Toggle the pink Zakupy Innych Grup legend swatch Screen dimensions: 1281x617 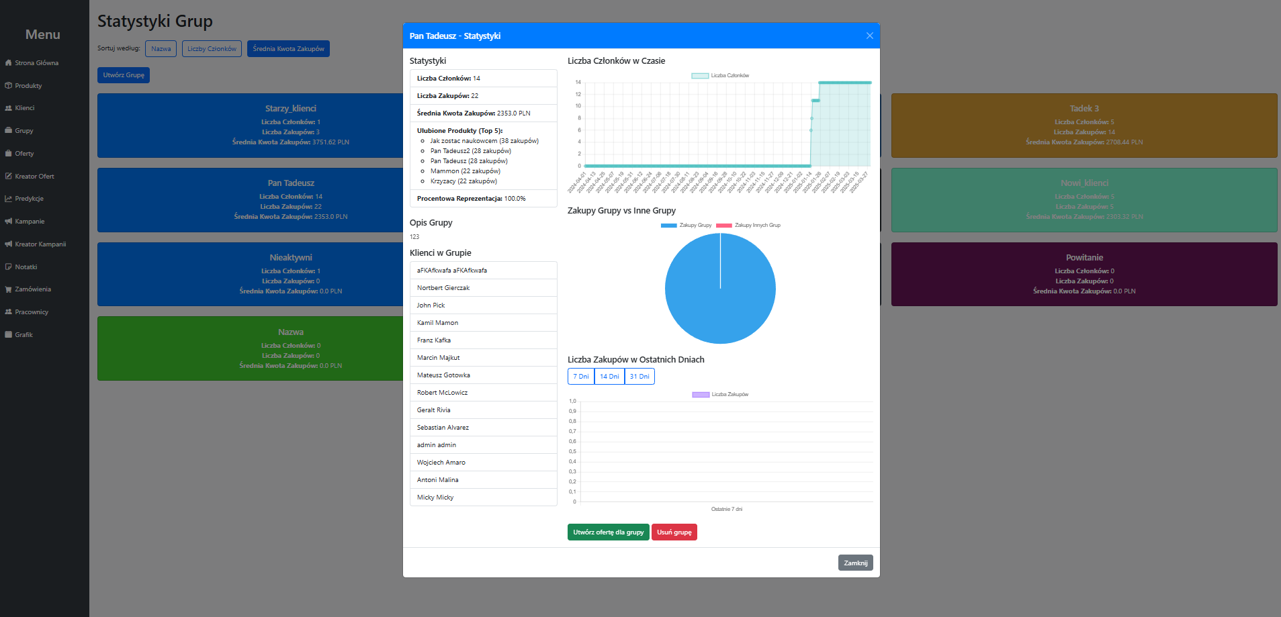pyautogui.click(x=723, y=226)
